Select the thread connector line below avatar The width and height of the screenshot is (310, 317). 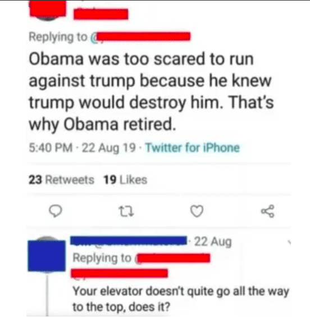pos(47,294)
